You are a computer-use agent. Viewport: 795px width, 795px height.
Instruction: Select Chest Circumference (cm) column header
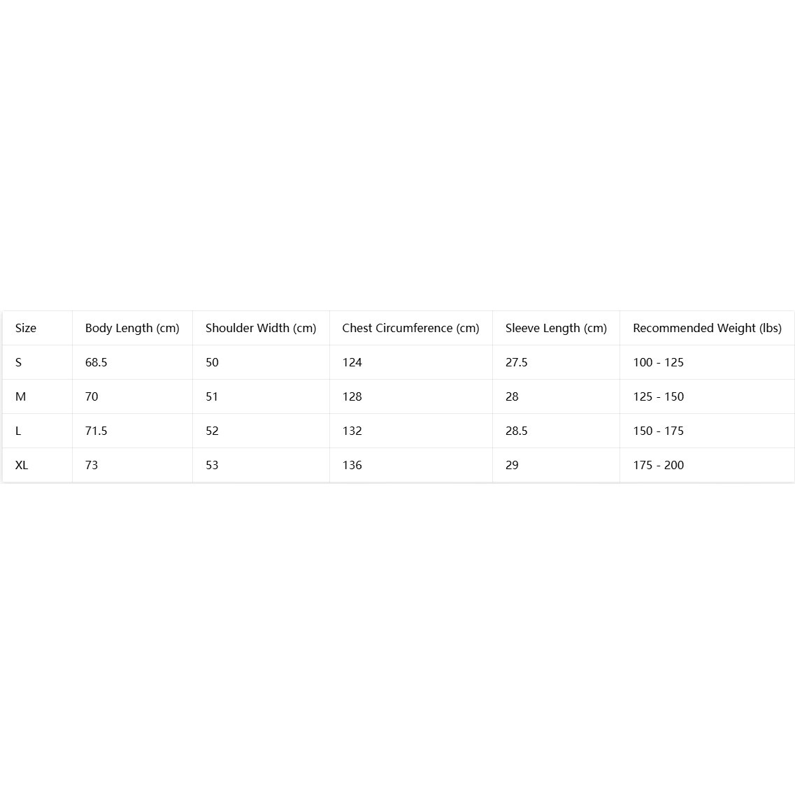[x=410, y=328]
